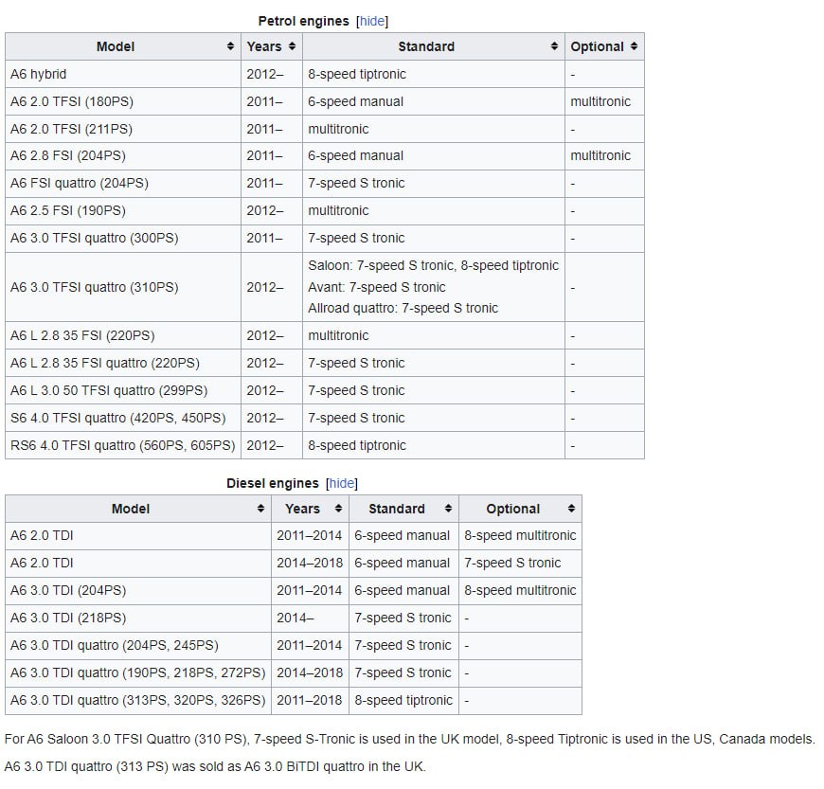Click 8-speed tiptronic in diesel table

403,700
